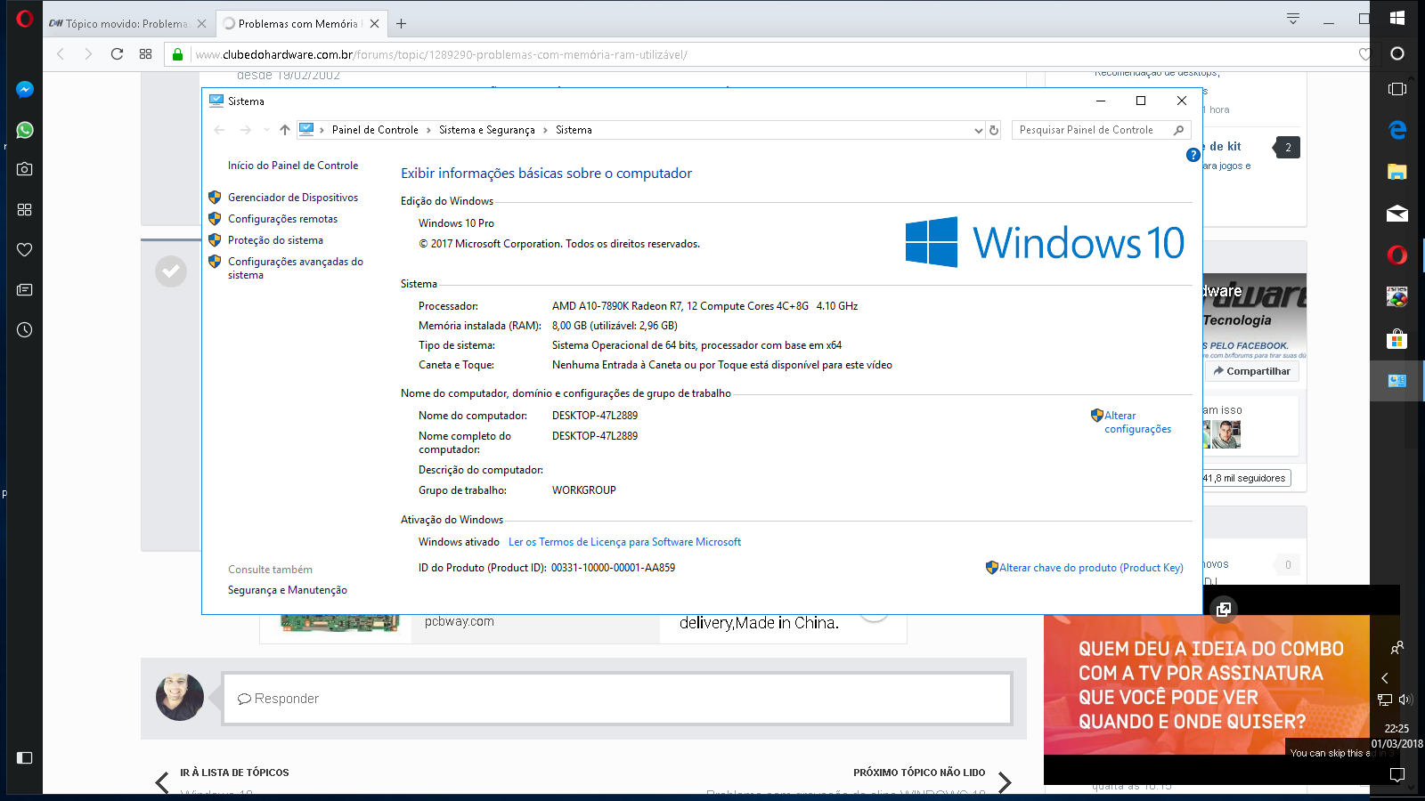The width and height of the screenshot is (1425, 801).
Task: Open the Opera main menu logo
Action: point(25,18)
